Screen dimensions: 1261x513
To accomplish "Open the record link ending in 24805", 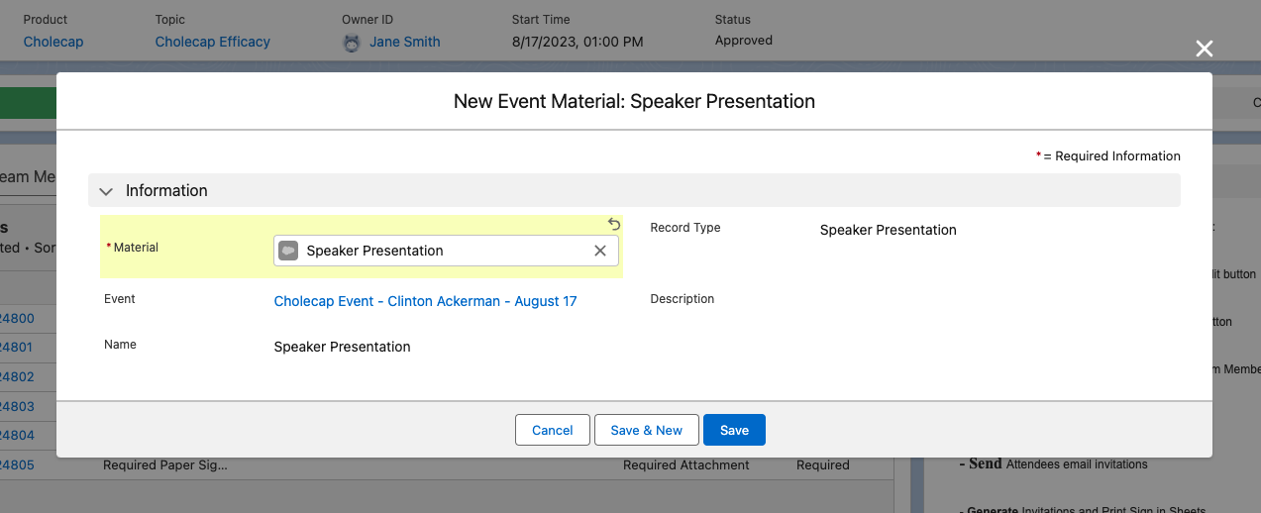I will point(17,464).
